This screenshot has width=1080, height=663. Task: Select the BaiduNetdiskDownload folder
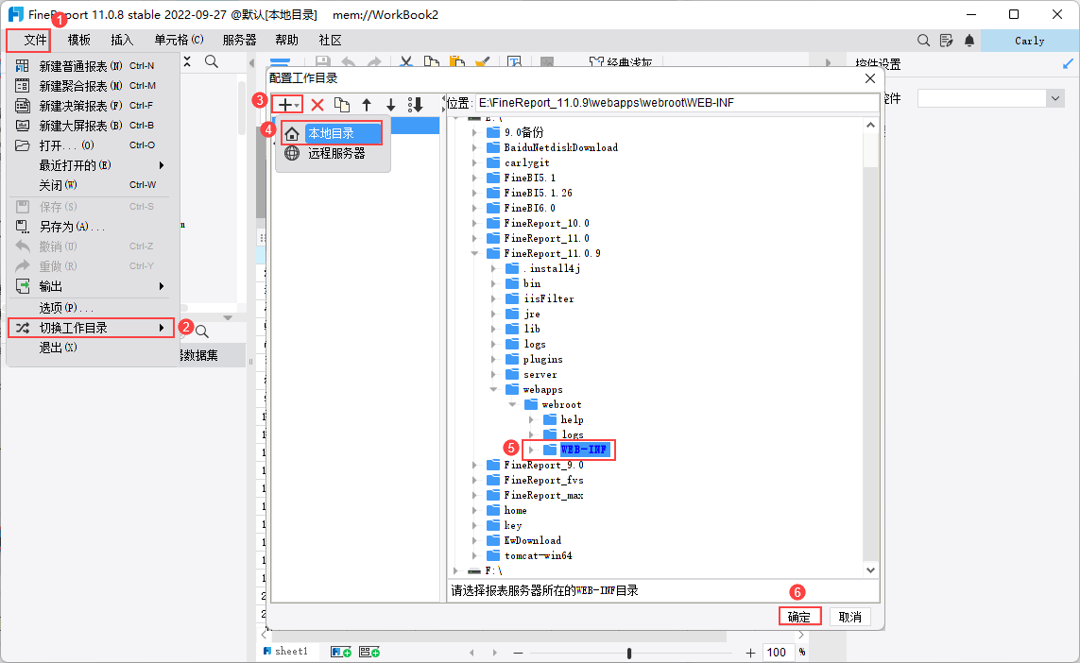[560, 147]
